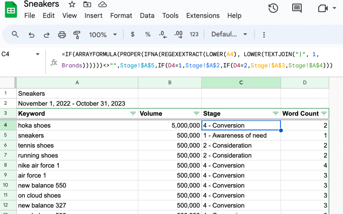Toggle the Keyword column filter
The height and width of the screenshot is (214, 343).
(x=133, y=113)
